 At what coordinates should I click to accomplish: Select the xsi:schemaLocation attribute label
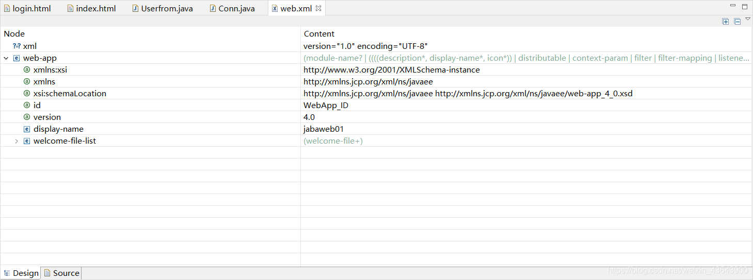(x=70, y=94)
